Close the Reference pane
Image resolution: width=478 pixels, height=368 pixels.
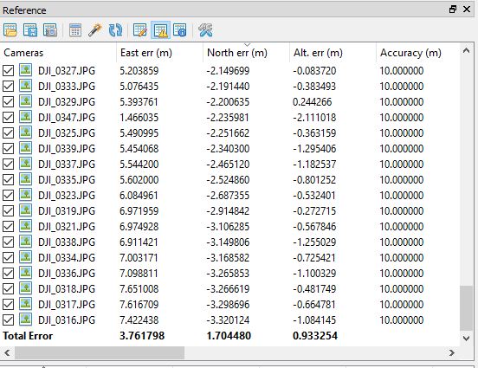tap(467, 10)
